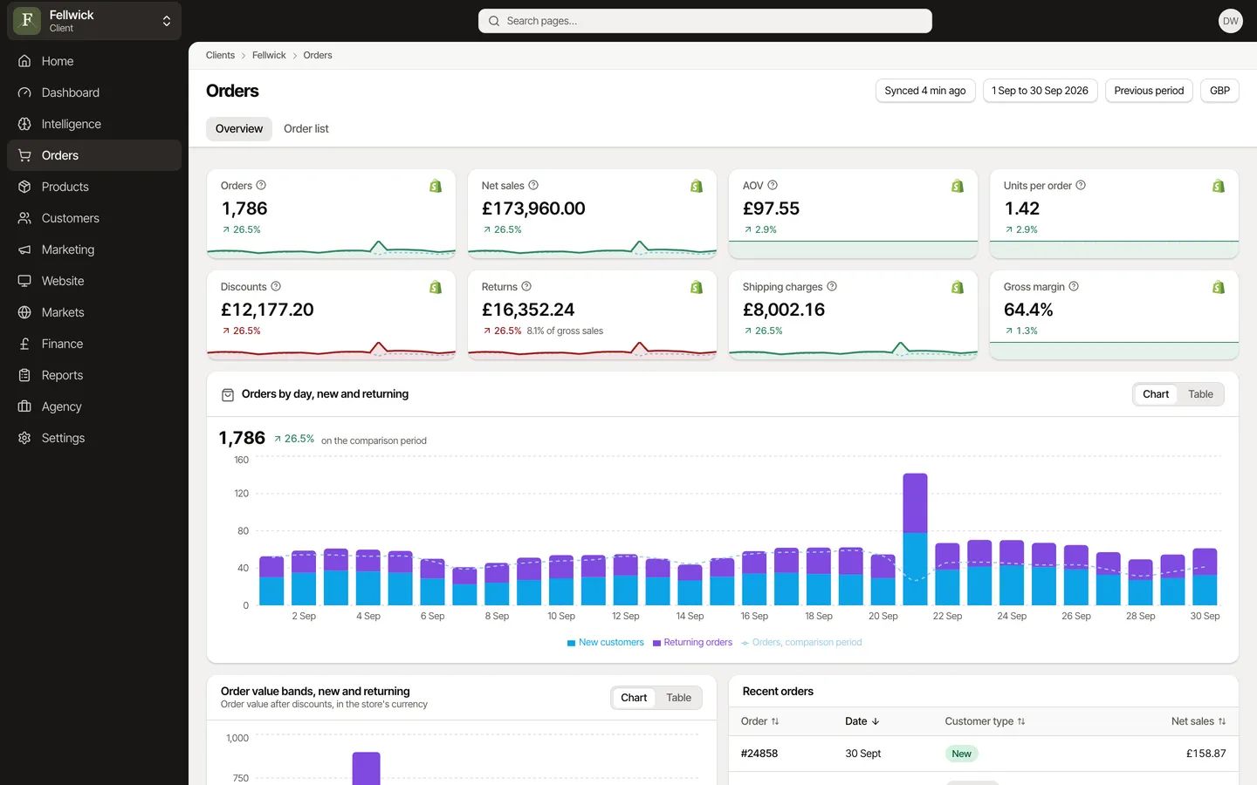This screenshot has width=1257, height=785.
Task: Click the Dashboard gauge icon
Action: [x=24, y=92]
